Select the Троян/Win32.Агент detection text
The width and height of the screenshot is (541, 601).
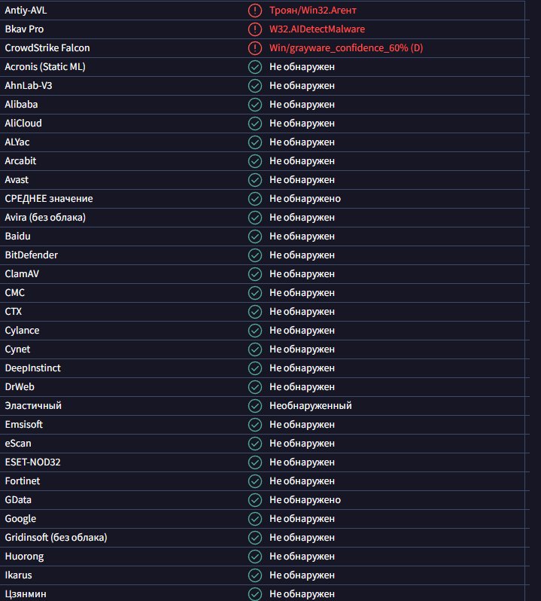(x=312, y=11)
